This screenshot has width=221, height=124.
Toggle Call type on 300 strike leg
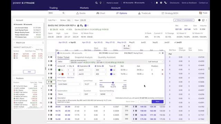113,70
